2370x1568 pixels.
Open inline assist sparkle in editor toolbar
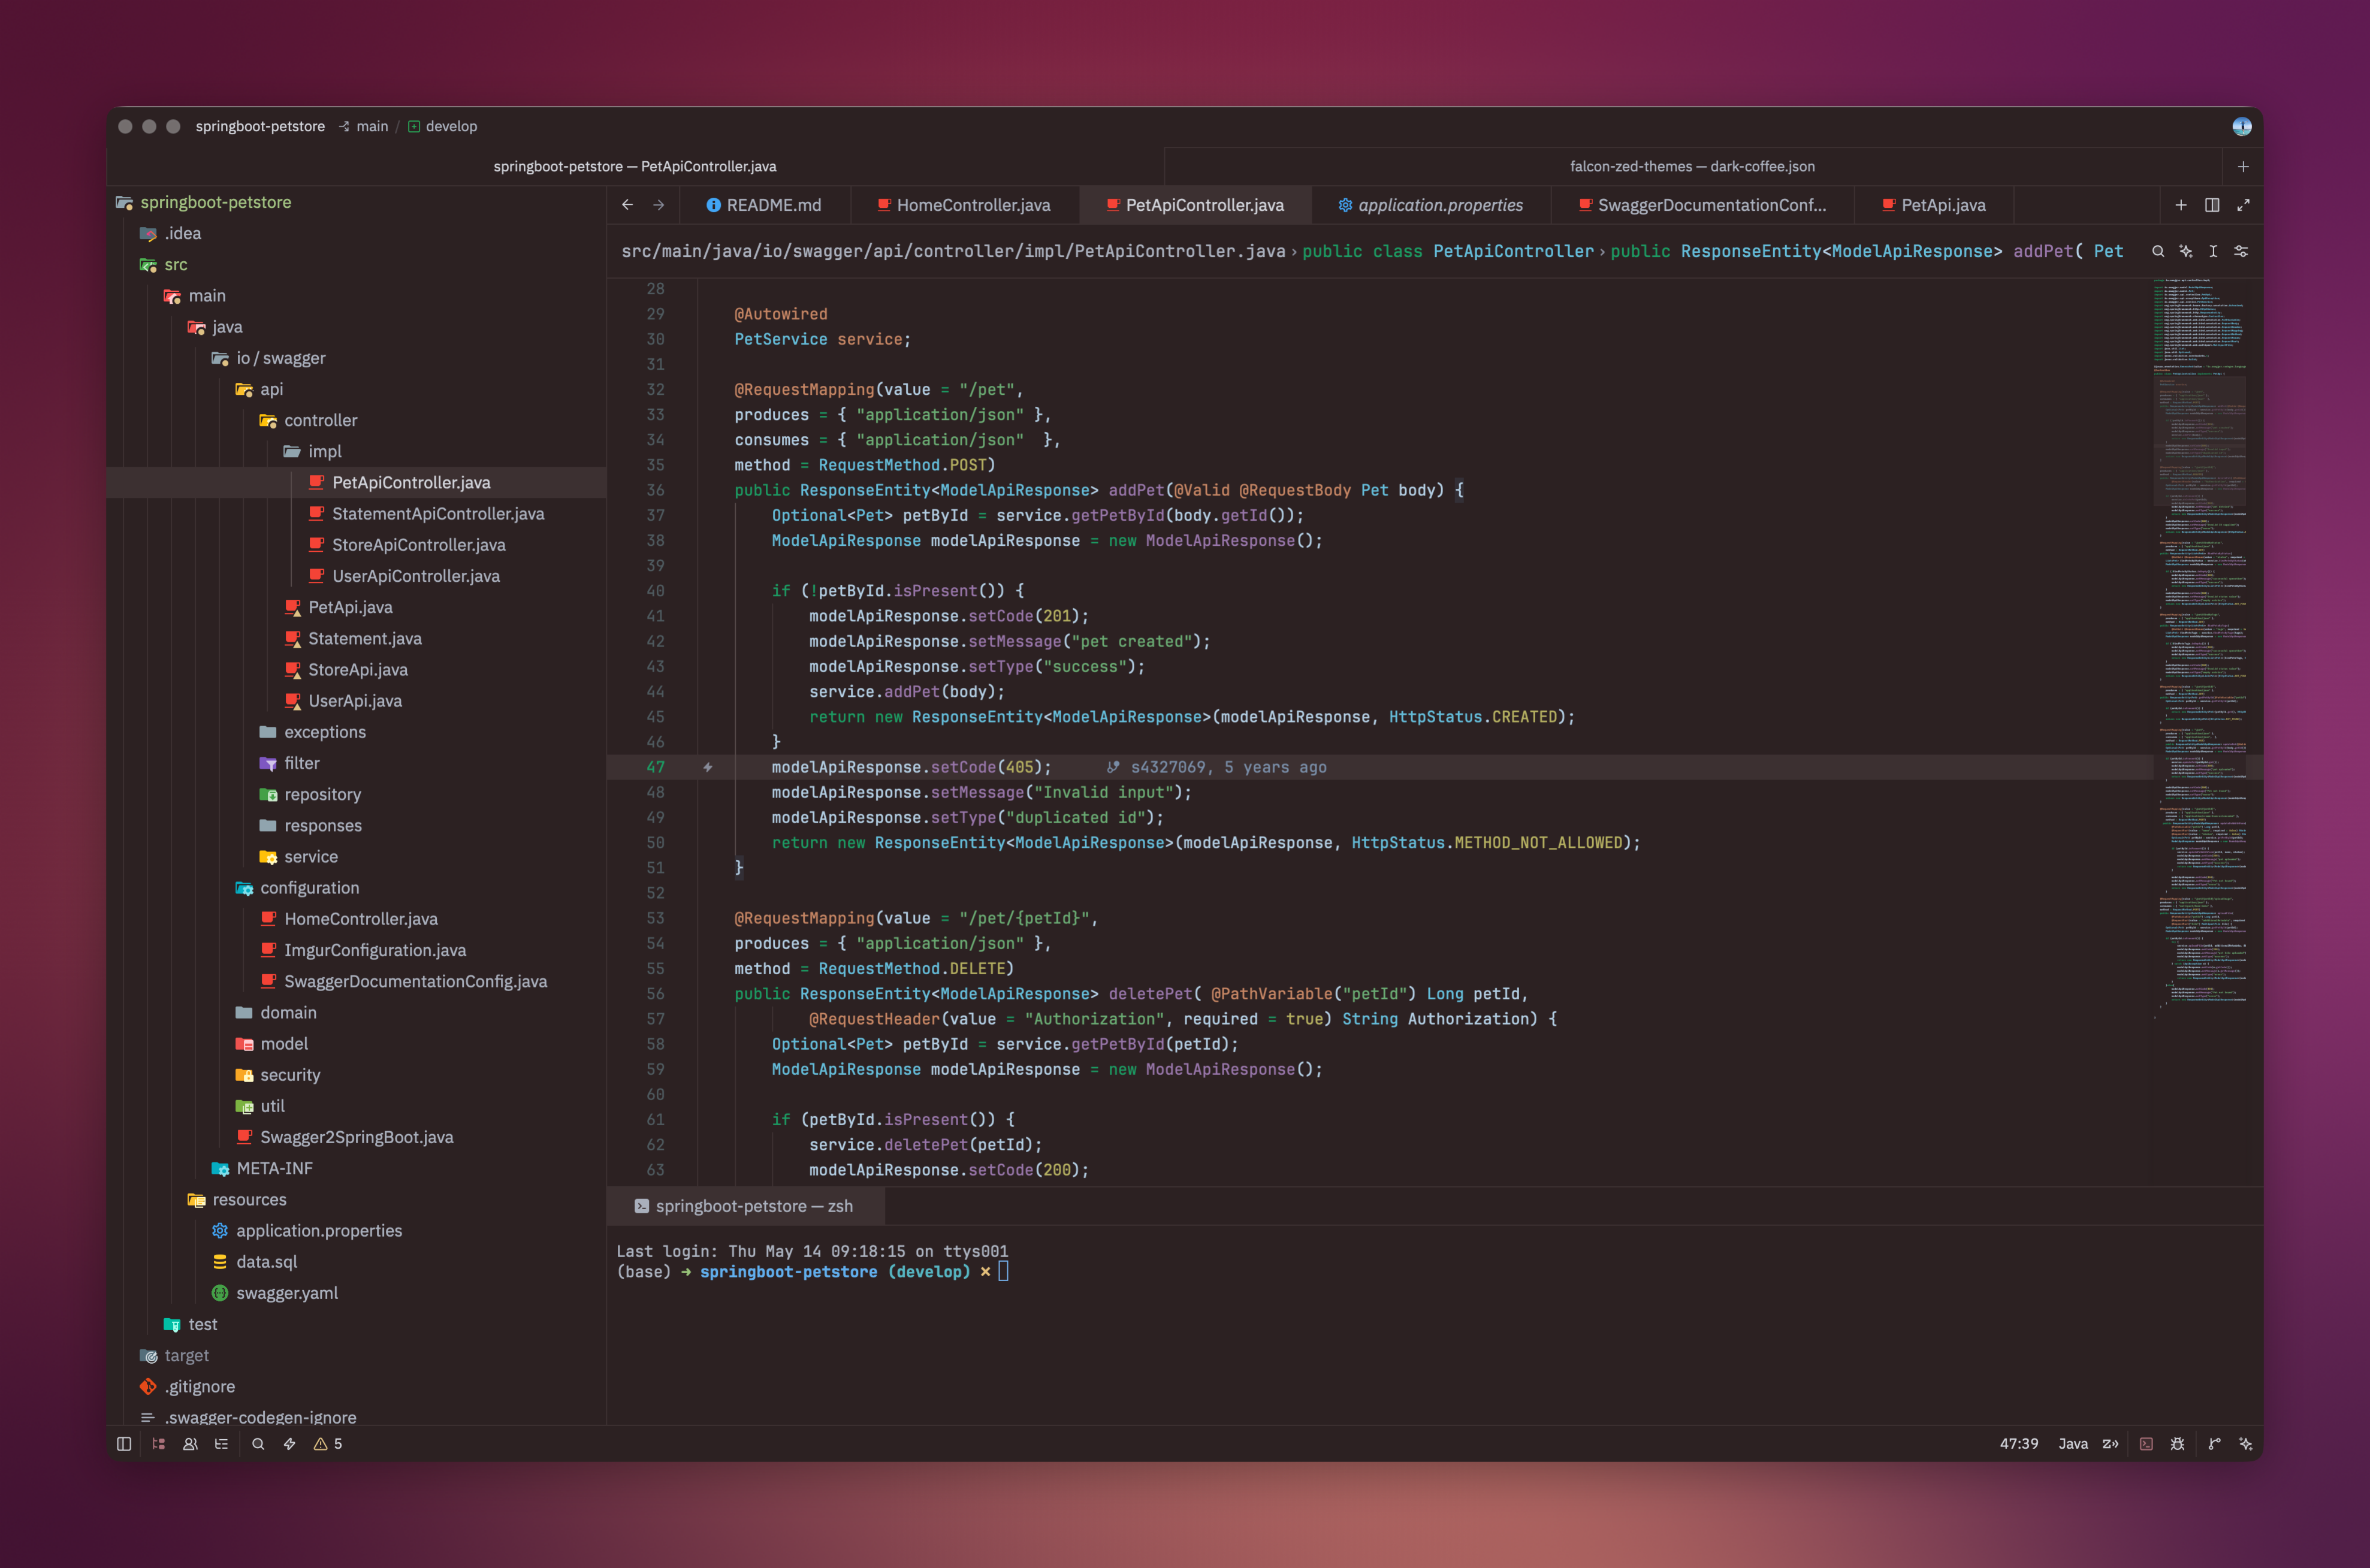click(x=2186, y=252)
